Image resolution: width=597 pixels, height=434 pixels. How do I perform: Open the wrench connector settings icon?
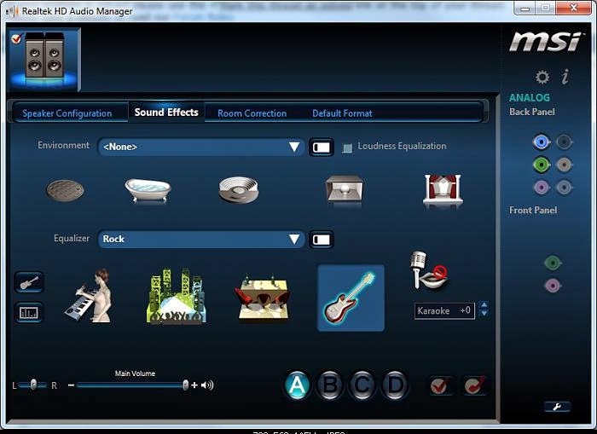(557, 407)
